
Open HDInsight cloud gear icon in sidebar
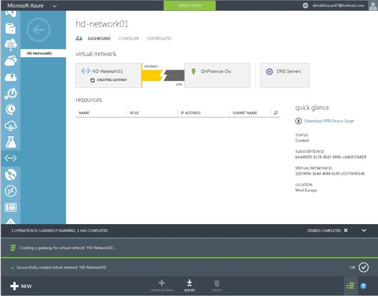(11, 44)
